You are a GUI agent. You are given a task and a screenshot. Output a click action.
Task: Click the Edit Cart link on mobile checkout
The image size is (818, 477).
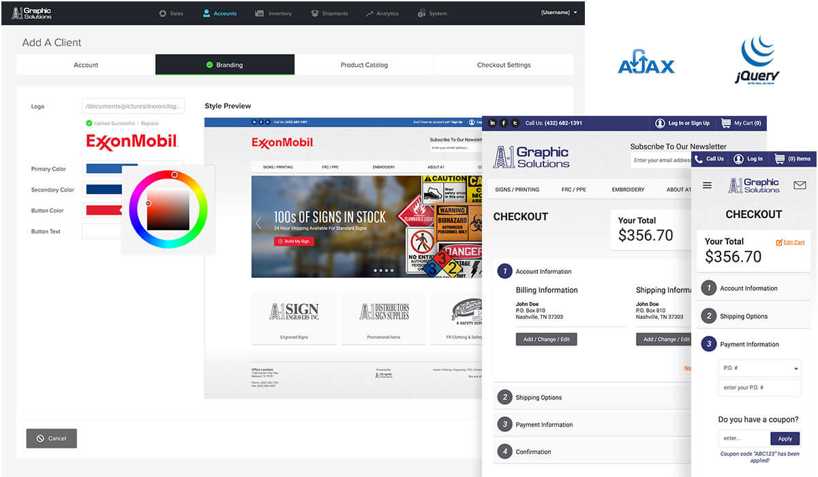pyautogui.click(x=791, y=242)
